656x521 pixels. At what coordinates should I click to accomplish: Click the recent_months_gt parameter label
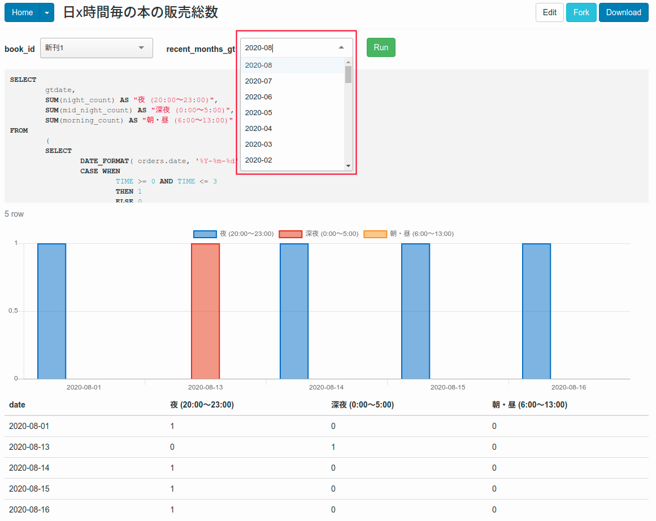click(201, 49)
